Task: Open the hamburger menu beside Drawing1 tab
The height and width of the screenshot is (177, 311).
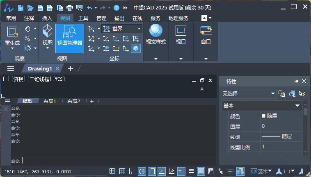Action: (11, 68)
